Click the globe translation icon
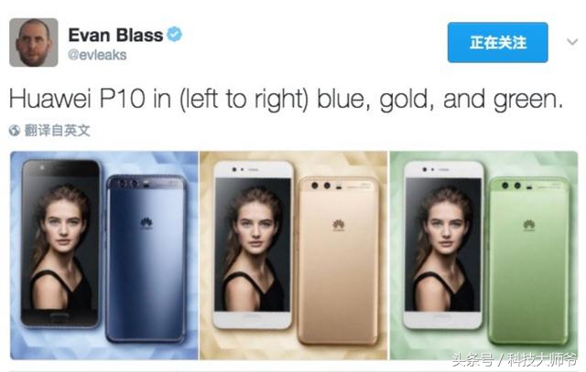 click(x=15, y=131)
